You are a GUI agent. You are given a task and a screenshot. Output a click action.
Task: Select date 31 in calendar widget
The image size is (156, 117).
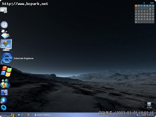tap(136, 22)
